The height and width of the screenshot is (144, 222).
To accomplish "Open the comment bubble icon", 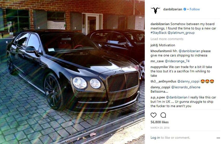I will [163, 115].
